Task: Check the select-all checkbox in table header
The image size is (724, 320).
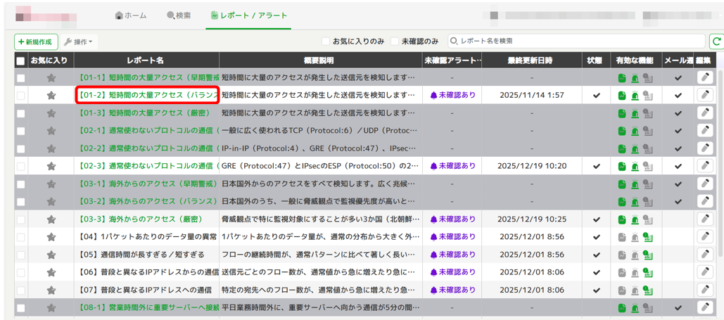Action: [x=21, y=60]
